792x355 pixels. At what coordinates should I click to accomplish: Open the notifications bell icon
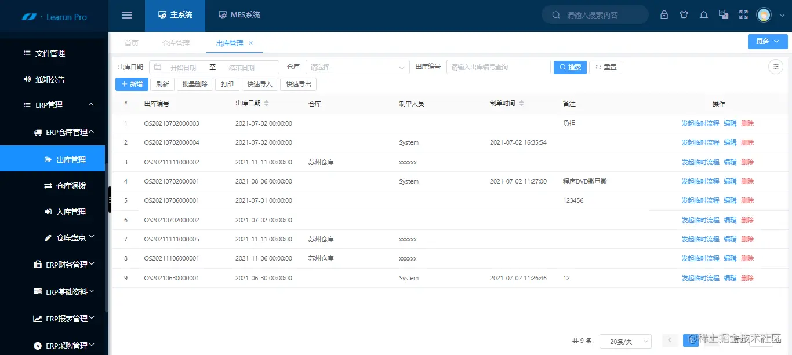point(703,14)
